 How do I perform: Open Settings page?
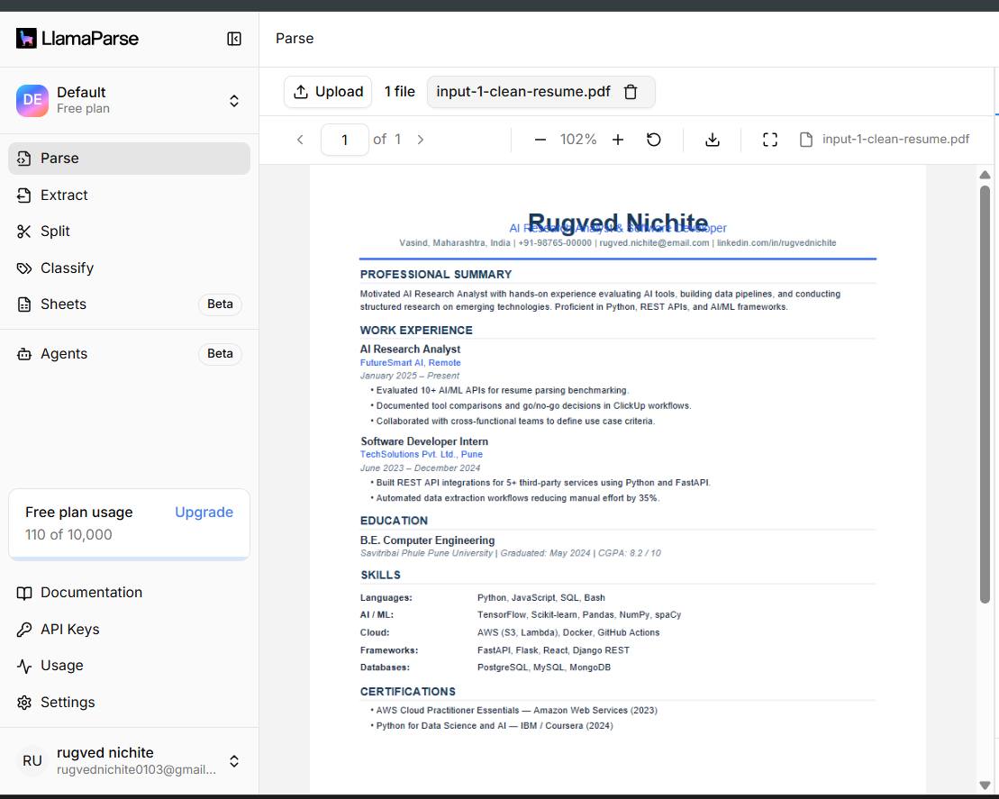click(130, 702)
